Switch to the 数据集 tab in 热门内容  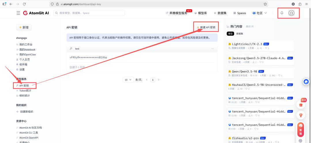pyautogui.click(x=240, y=34)
